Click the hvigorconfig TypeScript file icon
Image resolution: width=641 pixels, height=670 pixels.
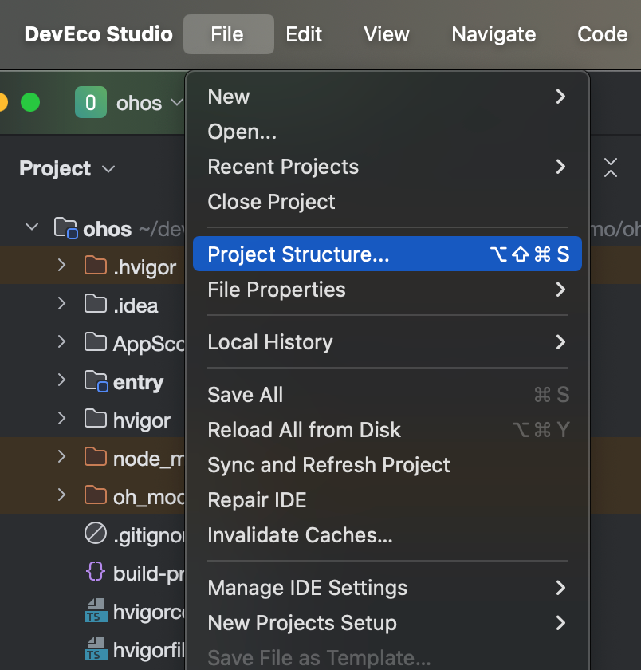click(x=96, y=612)
